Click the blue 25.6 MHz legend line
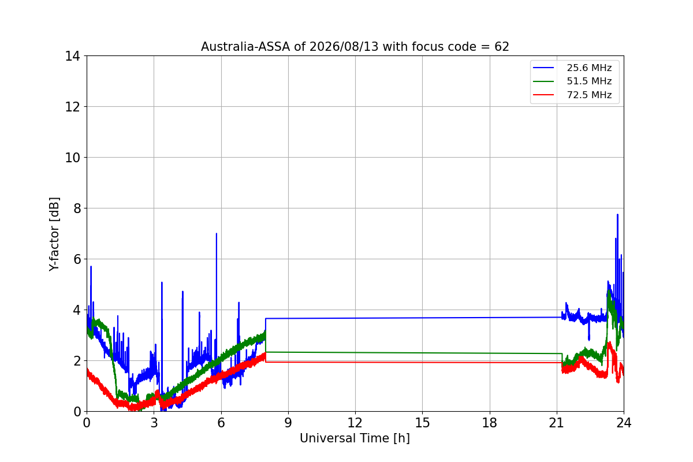Viewport: 693px width, 462px height. coord(545,68)
